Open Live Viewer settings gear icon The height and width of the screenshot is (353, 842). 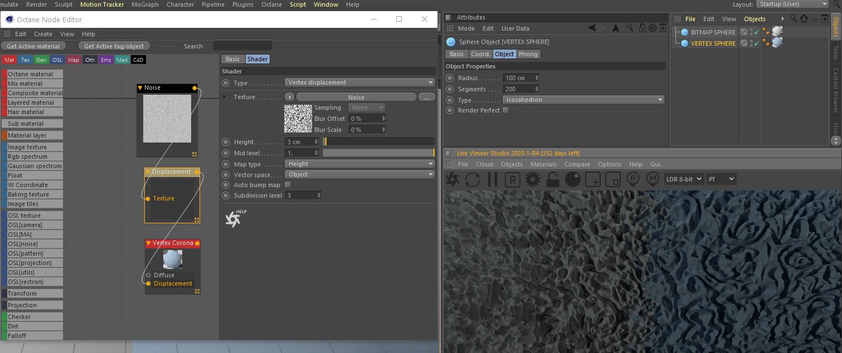click(x=533, y=179)
